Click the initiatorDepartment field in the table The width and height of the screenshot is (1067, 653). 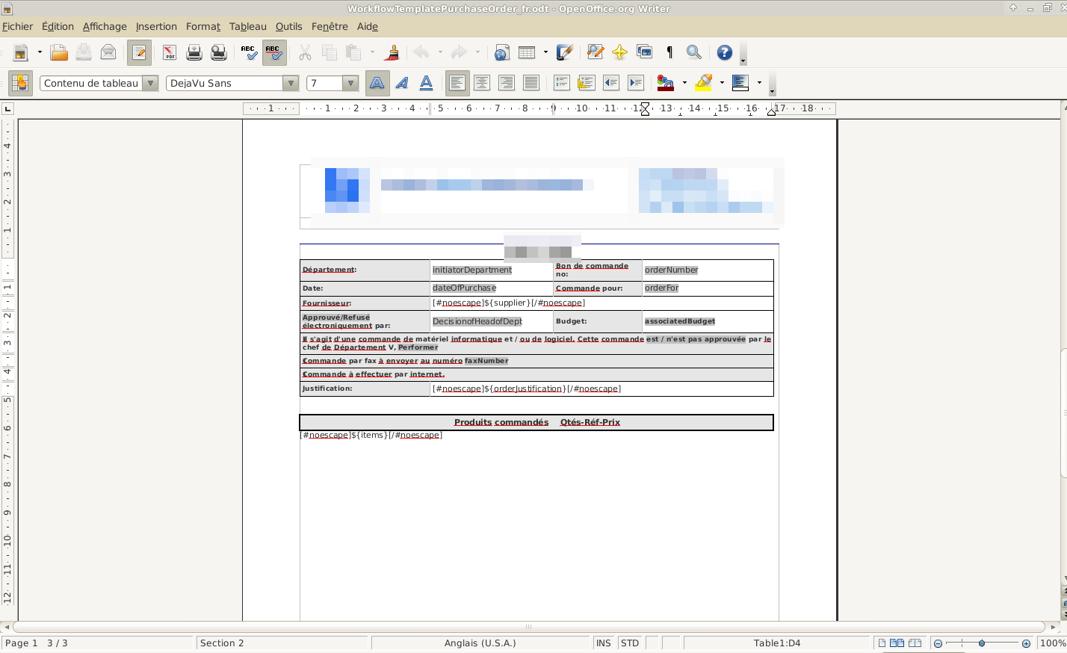(472, 270)
